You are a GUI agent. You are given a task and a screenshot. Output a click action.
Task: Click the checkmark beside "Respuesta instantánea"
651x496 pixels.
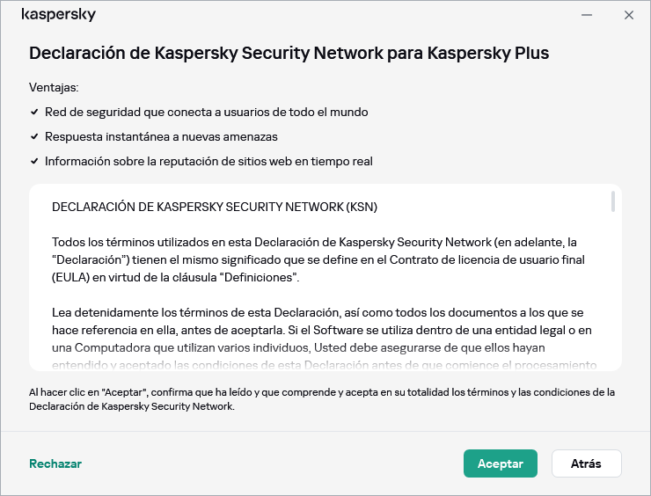click(34, 137)
